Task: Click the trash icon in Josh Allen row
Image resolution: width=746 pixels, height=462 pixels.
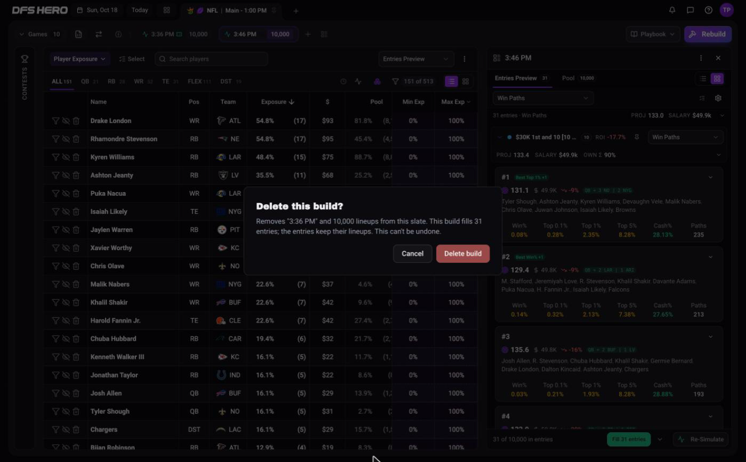Action: [76, 393]
